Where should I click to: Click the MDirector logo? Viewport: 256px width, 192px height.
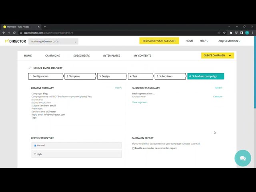[15, 41]
